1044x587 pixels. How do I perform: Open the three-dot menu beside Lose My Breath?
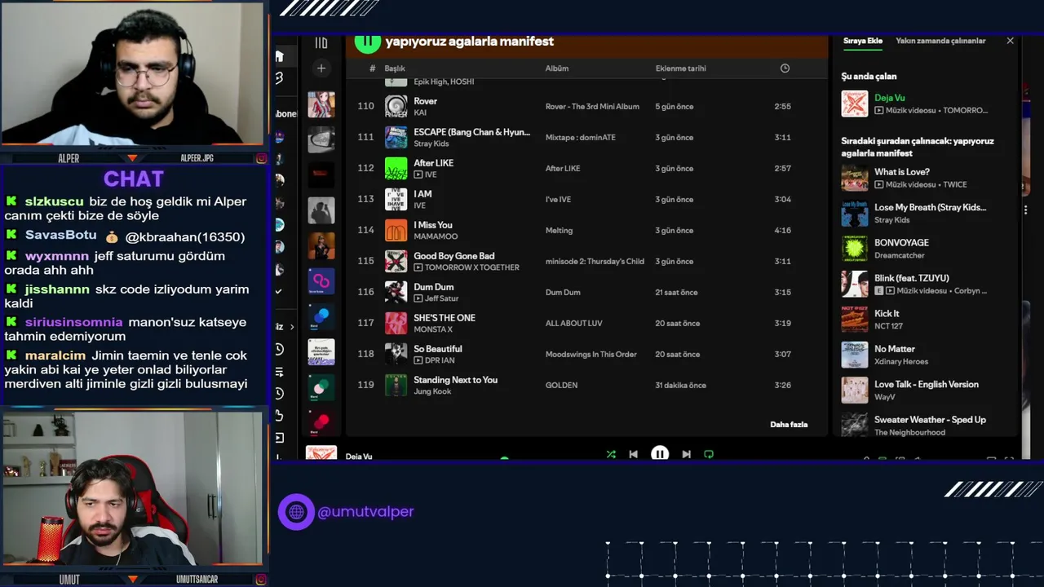[x=1026, y=210]
